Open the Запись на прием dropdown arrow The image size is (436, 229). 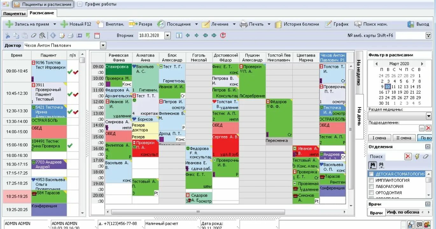[54, 24]
